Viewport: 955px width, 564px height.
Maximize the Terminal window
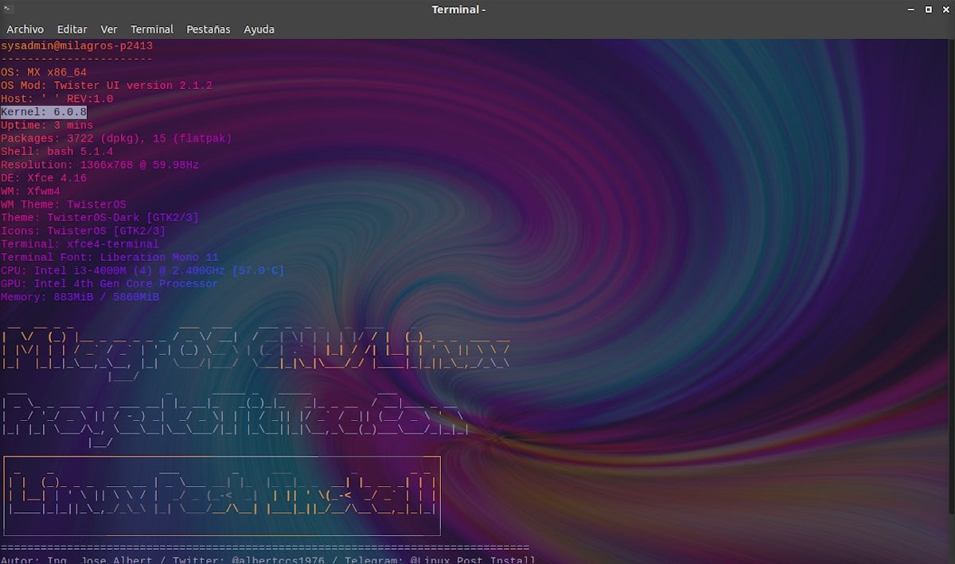coord(928,10)
